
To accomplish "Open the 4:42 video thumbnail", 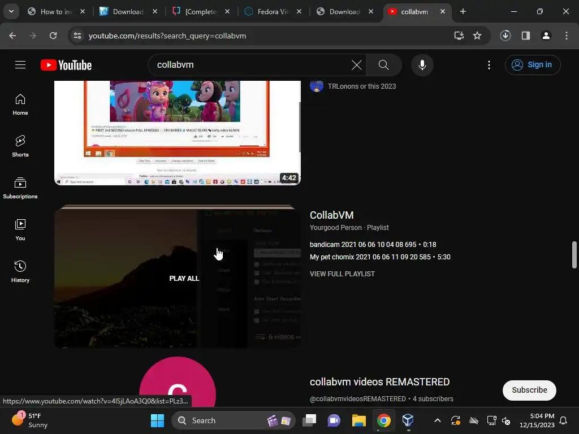I will pyautogui.click(x=177, y=133).
